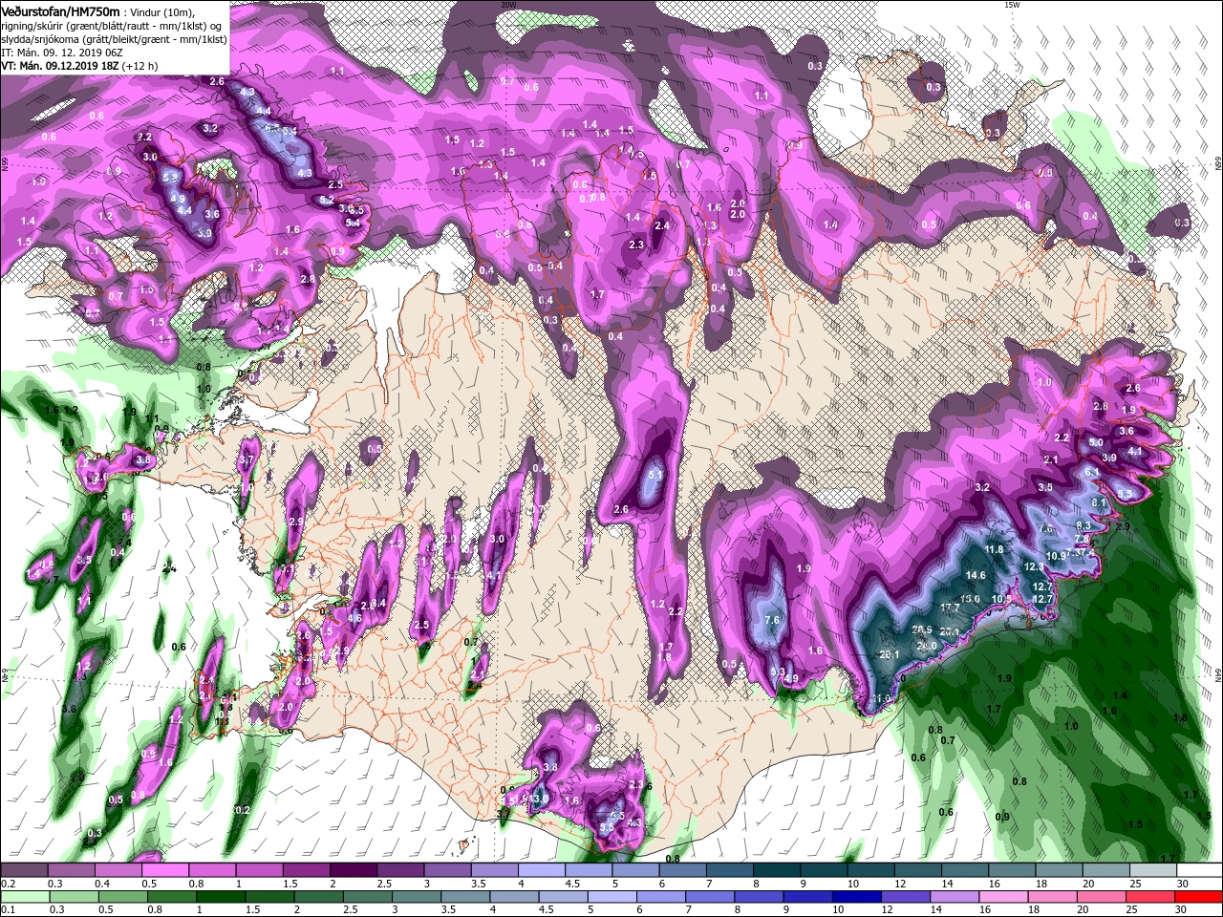
Task: Click the '5.1' value in the central snow band
Action: click(655, 474)
